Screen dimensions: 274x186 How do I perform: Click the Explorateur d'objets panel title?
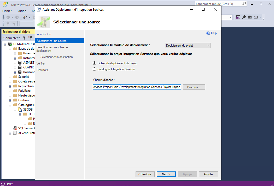(16, 32)
